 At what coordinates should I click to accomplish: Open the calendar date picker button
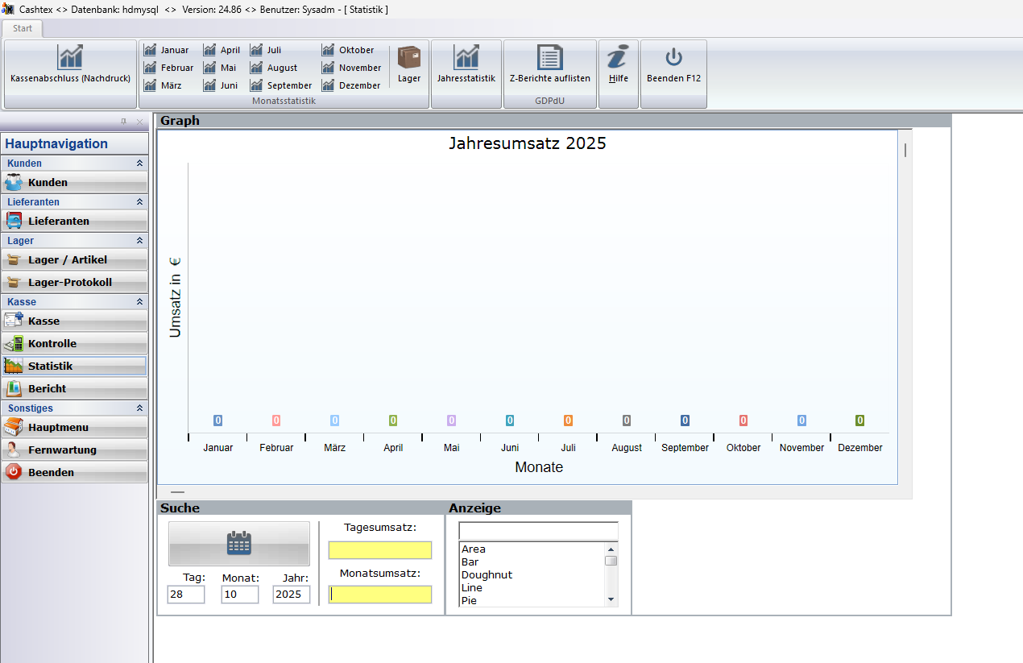click(238, 544)
